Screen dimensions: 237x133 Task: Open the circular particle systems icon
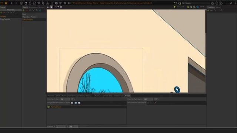tap(56, 3)
